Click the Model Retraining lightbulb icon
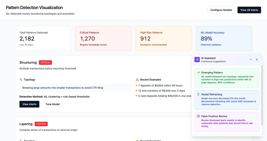267x141 pixels. tap(198, 95)
